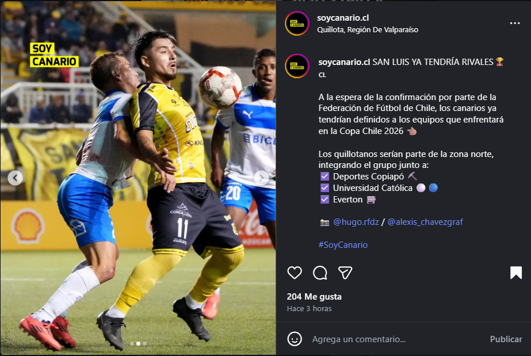Open the three-dot more options menu
The height and width of the screenshot is (356, 531).
click(x=515, y=23)
